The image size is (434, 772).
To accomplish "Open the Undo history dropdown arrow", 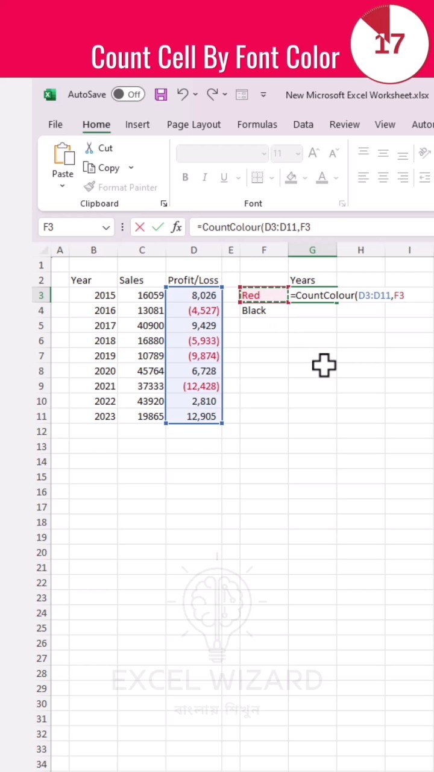I will point(196,95).
